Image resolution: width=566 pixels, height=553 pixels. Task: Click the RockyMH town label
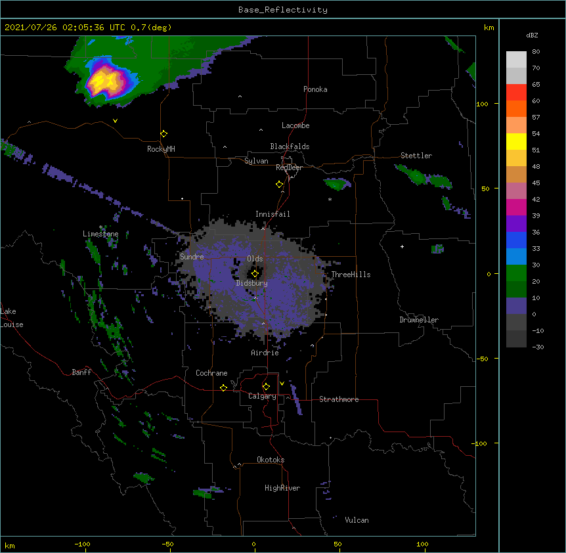[161, 149]
